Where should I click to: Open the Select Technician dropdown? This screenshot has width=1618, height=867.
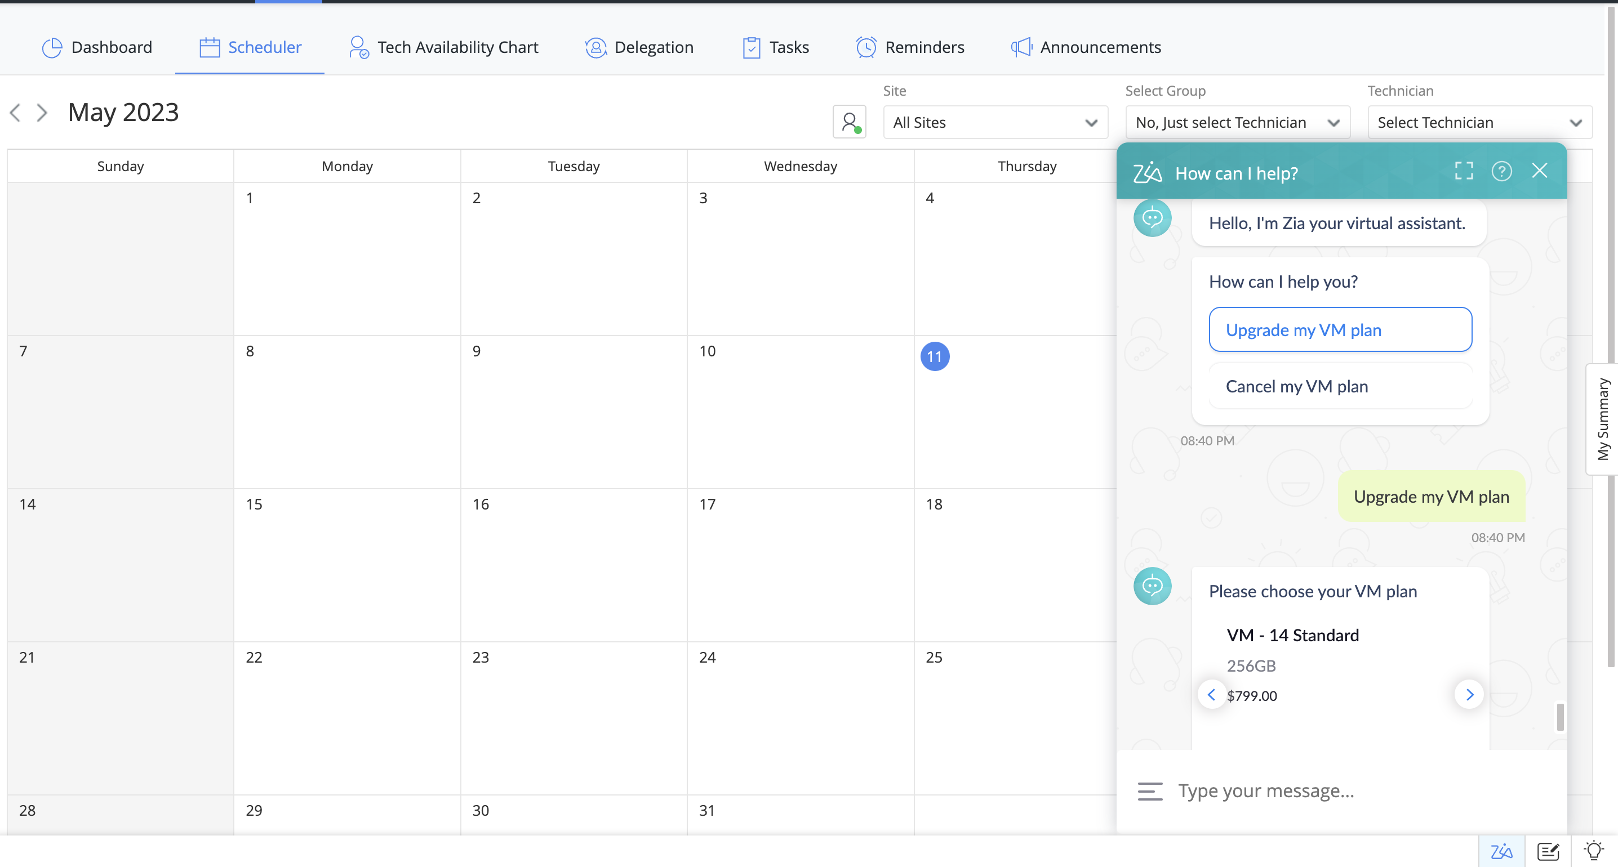1479,122
